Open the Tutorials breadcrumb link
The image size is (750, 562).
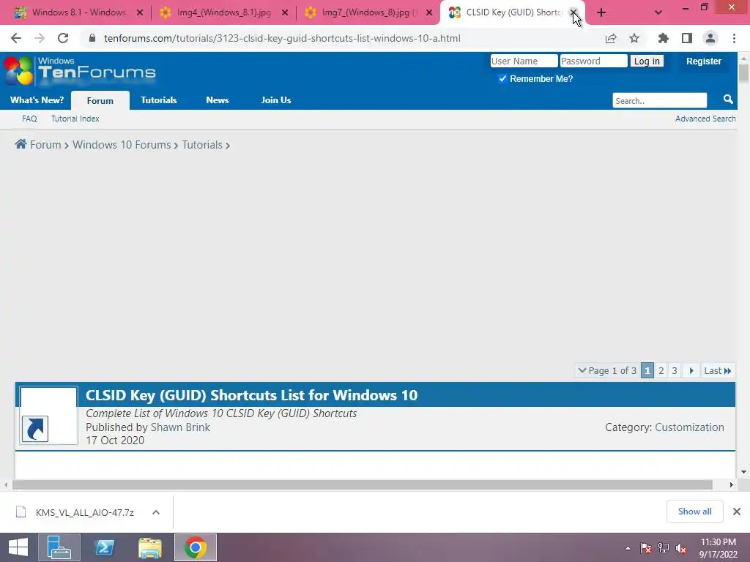click(202, 144)
